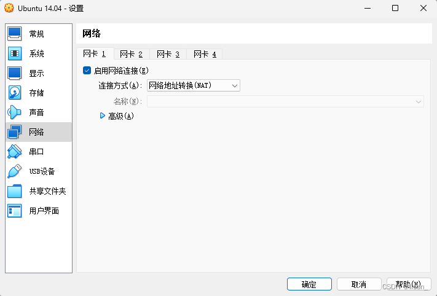The height and width of the screenshot is (296, 437).
Task: Minimize the settings window
Action: (368, 8)
